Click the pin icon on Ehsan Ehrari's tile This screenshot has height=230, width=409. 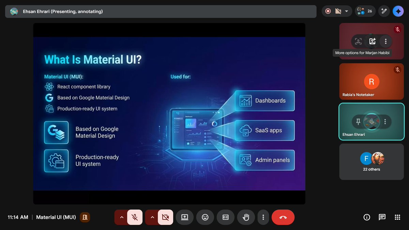point(358,121)
